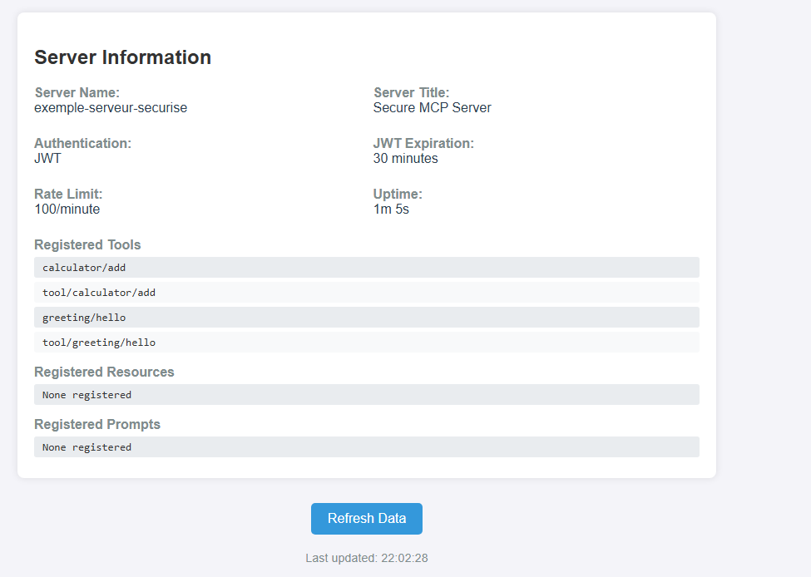Click the Refresh Data button

pos(366,519)
